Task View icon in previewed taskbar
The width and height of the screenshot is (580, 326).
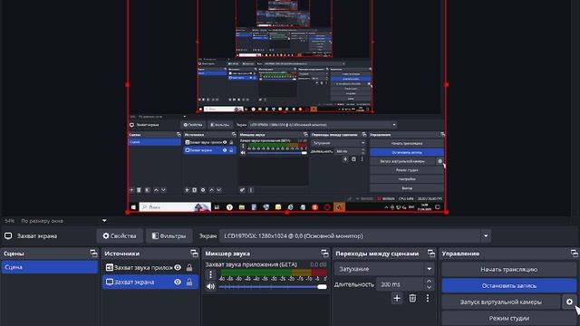(x=217, y=207)
